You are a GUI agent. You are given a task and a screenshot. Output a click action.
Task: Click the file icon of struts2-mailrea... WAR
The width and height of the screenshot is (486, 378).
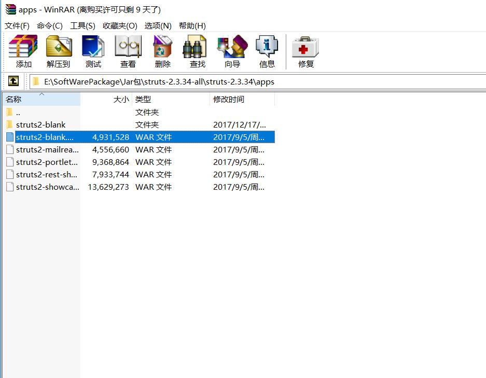coord(10,149)
